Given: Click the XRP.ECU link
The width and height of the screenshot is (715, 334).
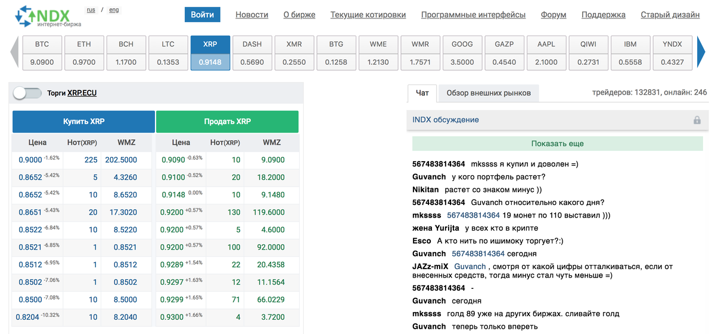Looking at the screenshot, I should click(x=82, y=93).
